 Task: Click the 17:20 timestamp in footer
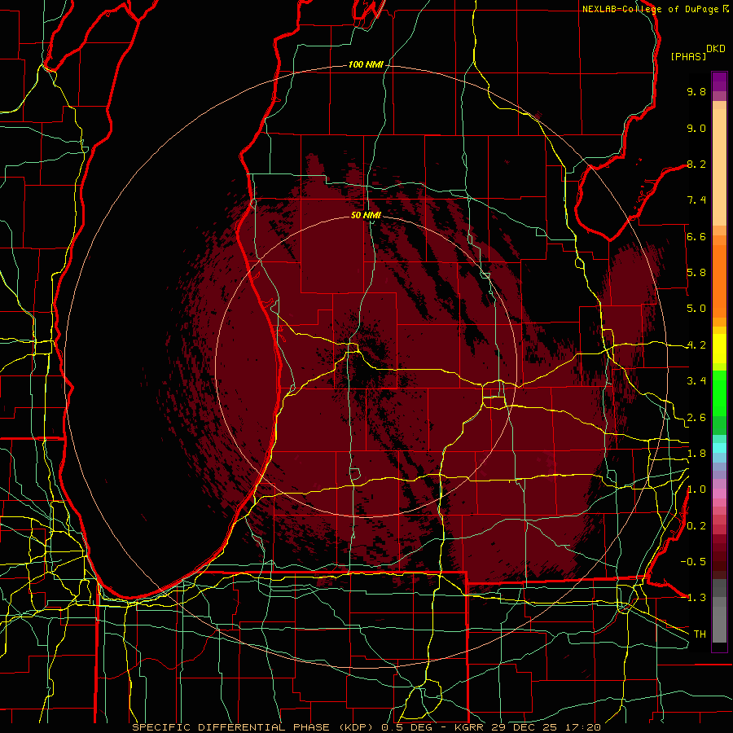pos(585,727)
